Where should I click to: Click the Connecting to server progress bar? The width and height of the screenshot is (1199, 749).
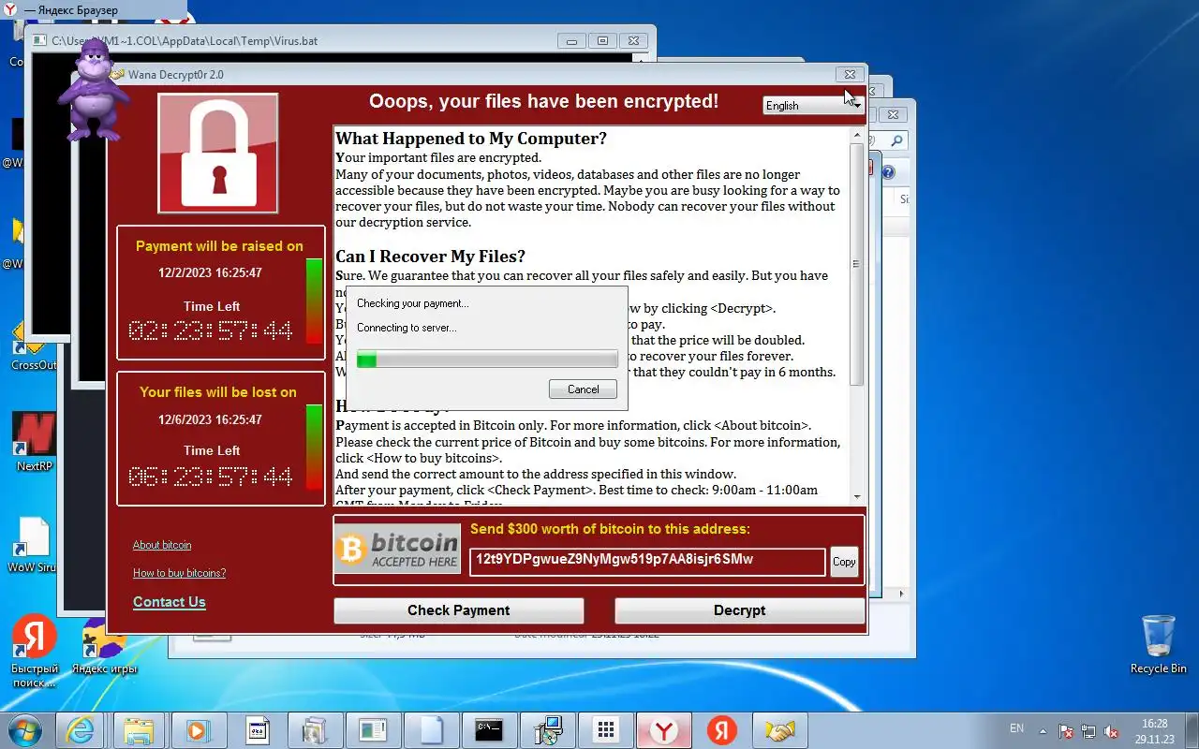tap(487, 360)
